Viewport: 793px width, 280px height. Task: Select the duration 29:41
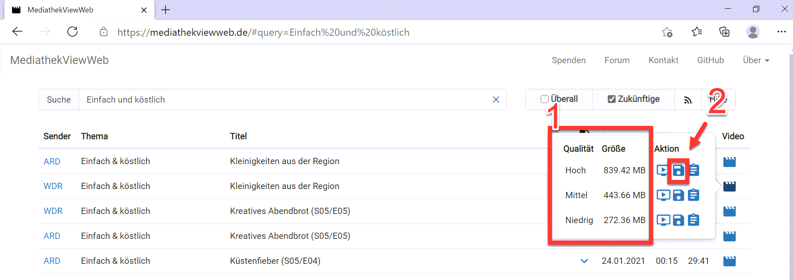tap(698, 261)
